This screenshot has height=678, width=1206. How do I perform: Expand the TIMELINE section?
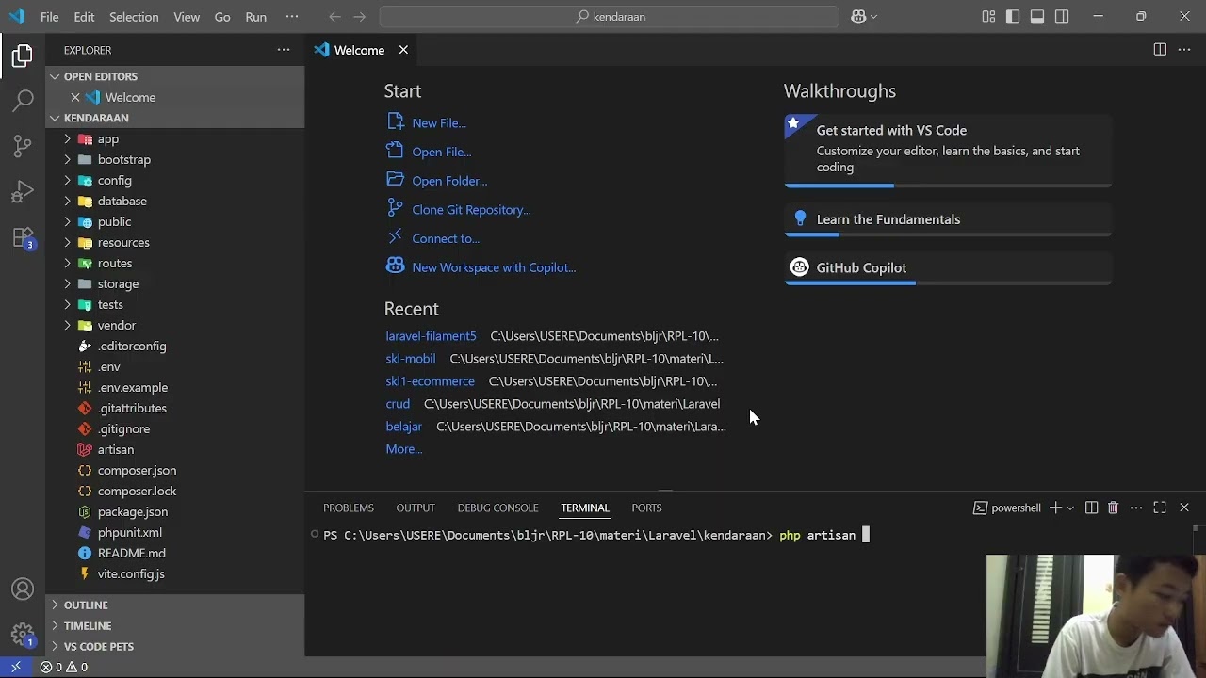pos(175,625)
